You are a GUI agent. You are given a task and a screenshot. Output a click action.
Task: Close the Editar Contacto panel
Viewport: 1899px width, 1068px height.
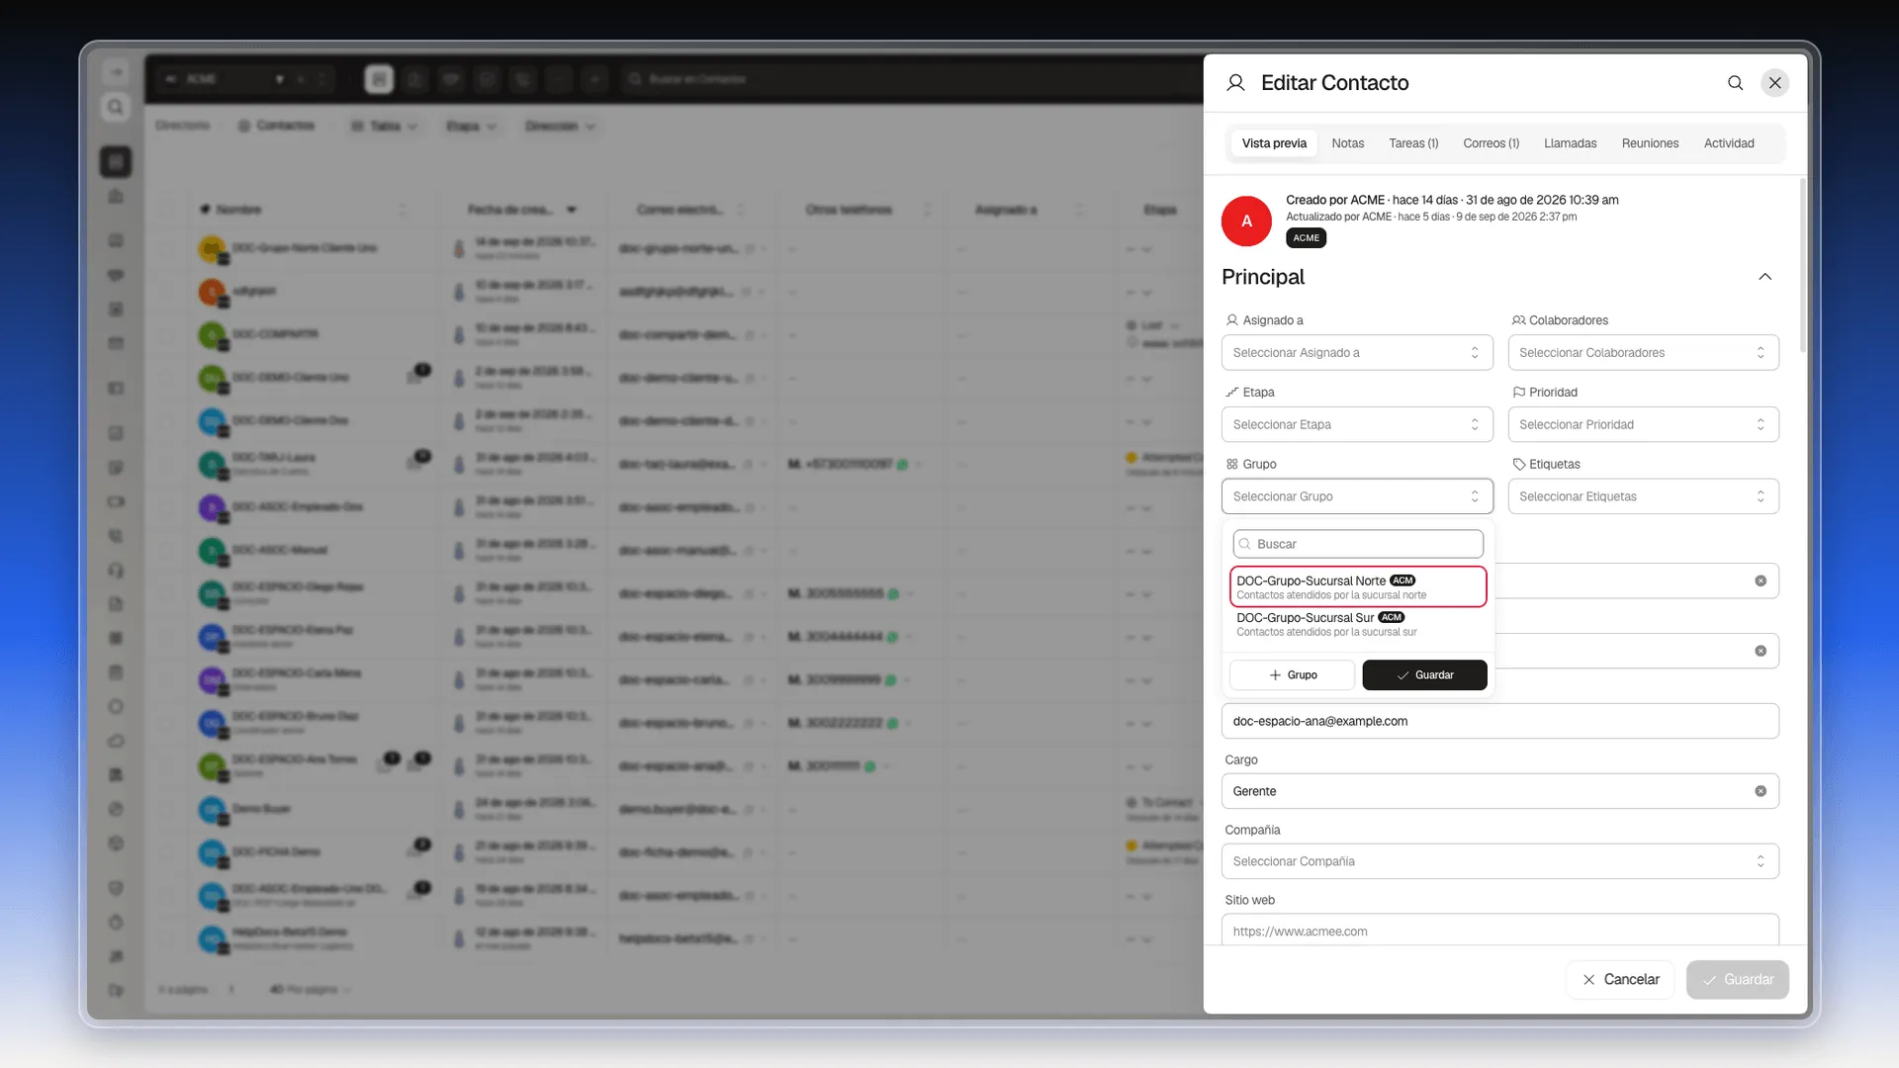1775,83
